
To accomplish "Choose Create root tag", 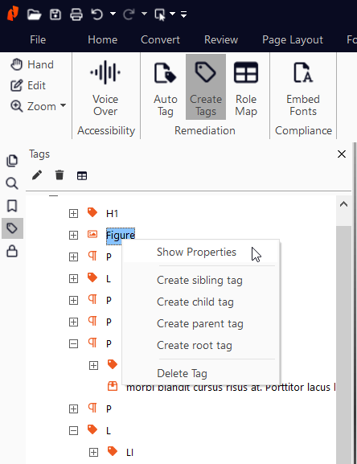I will pyautogui.click(x=195, y=345).
